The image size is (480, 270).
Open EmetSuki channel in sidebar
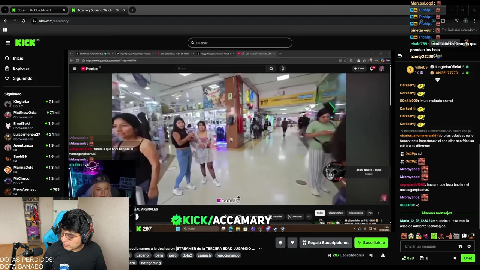pyautogui.click(x=32, y=125)
